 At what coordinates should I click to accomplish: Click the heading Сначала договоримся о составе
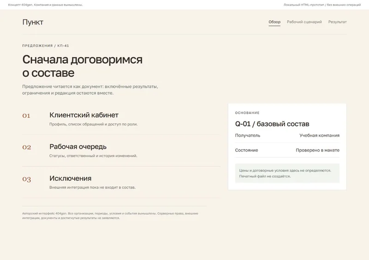click(x=83, y=66)
